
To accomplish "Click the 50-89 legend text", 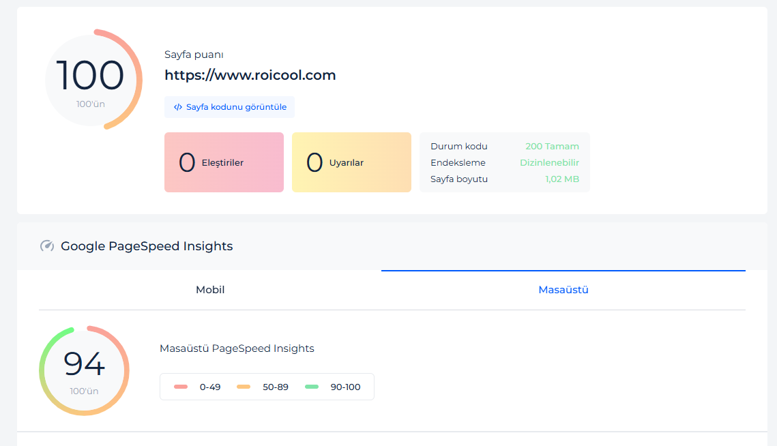I will [x=276, y=387].
